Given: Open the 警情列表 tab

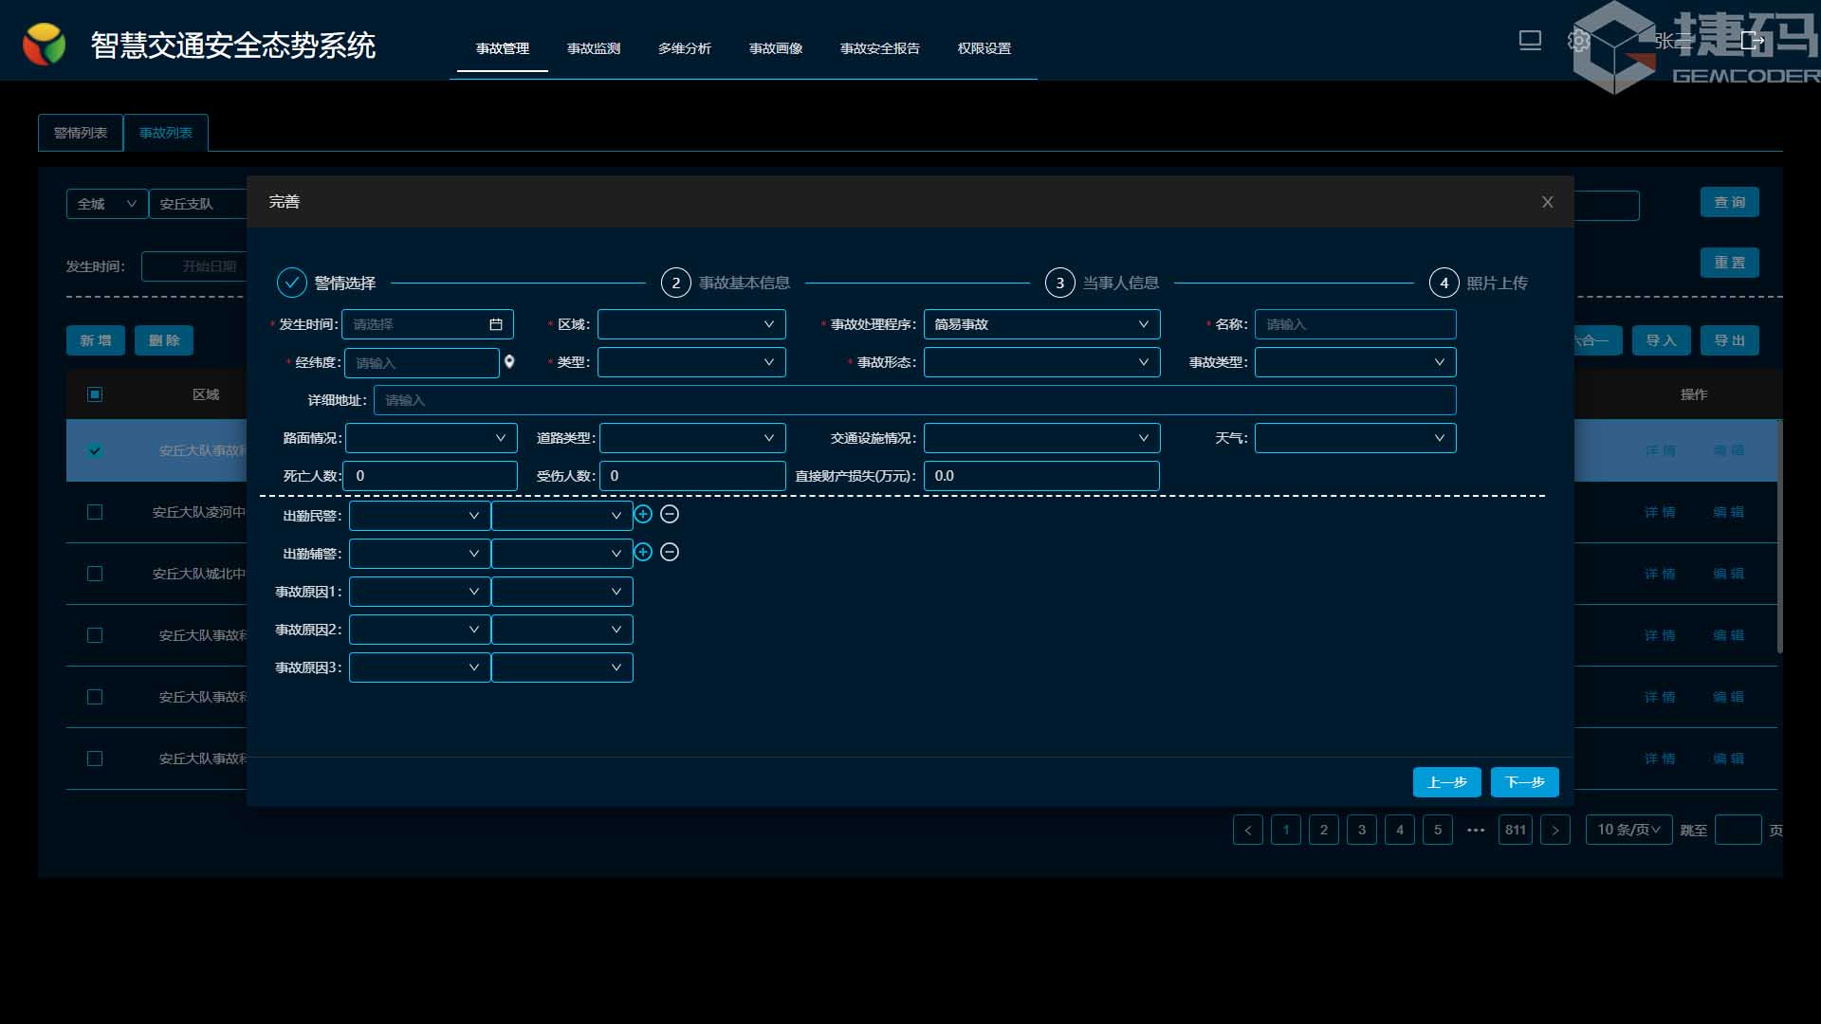Looking at the screenshot, I should coord(81,133).
